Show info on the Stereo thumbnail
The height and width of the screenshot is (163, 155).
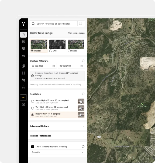(82, 41)
